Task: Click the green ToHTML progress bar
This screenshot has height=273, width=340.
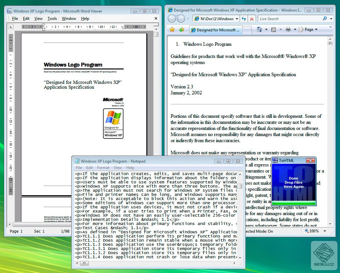Action: (294, 203)
